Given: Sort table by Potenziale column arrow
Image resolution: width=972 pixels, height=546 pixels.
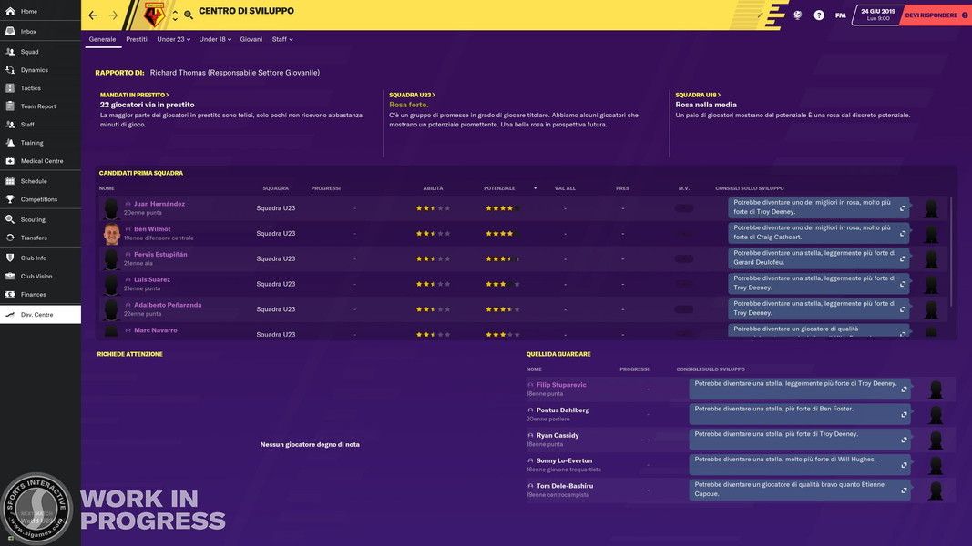Looking at the screenshot, I should [x=535, y=188].
